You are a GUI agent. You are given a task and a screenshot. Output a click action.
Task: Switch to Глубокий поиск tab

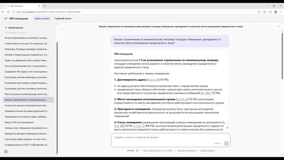[63, 19]
